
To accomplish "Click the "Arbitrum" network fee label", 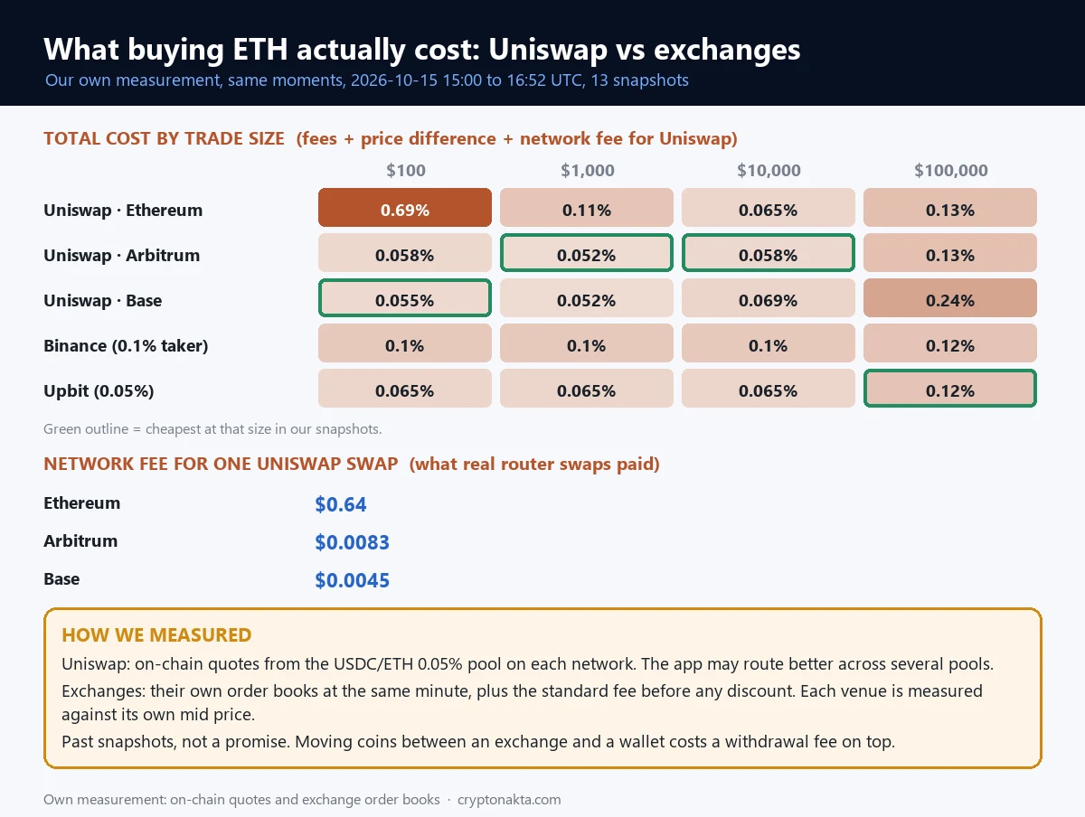I will (80, 541).
